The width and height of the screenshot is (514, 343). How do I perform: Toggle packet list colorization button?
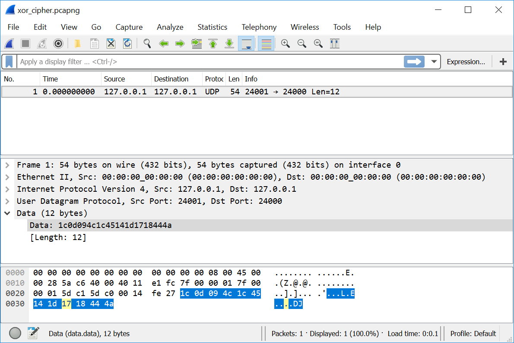pos(267,44)
